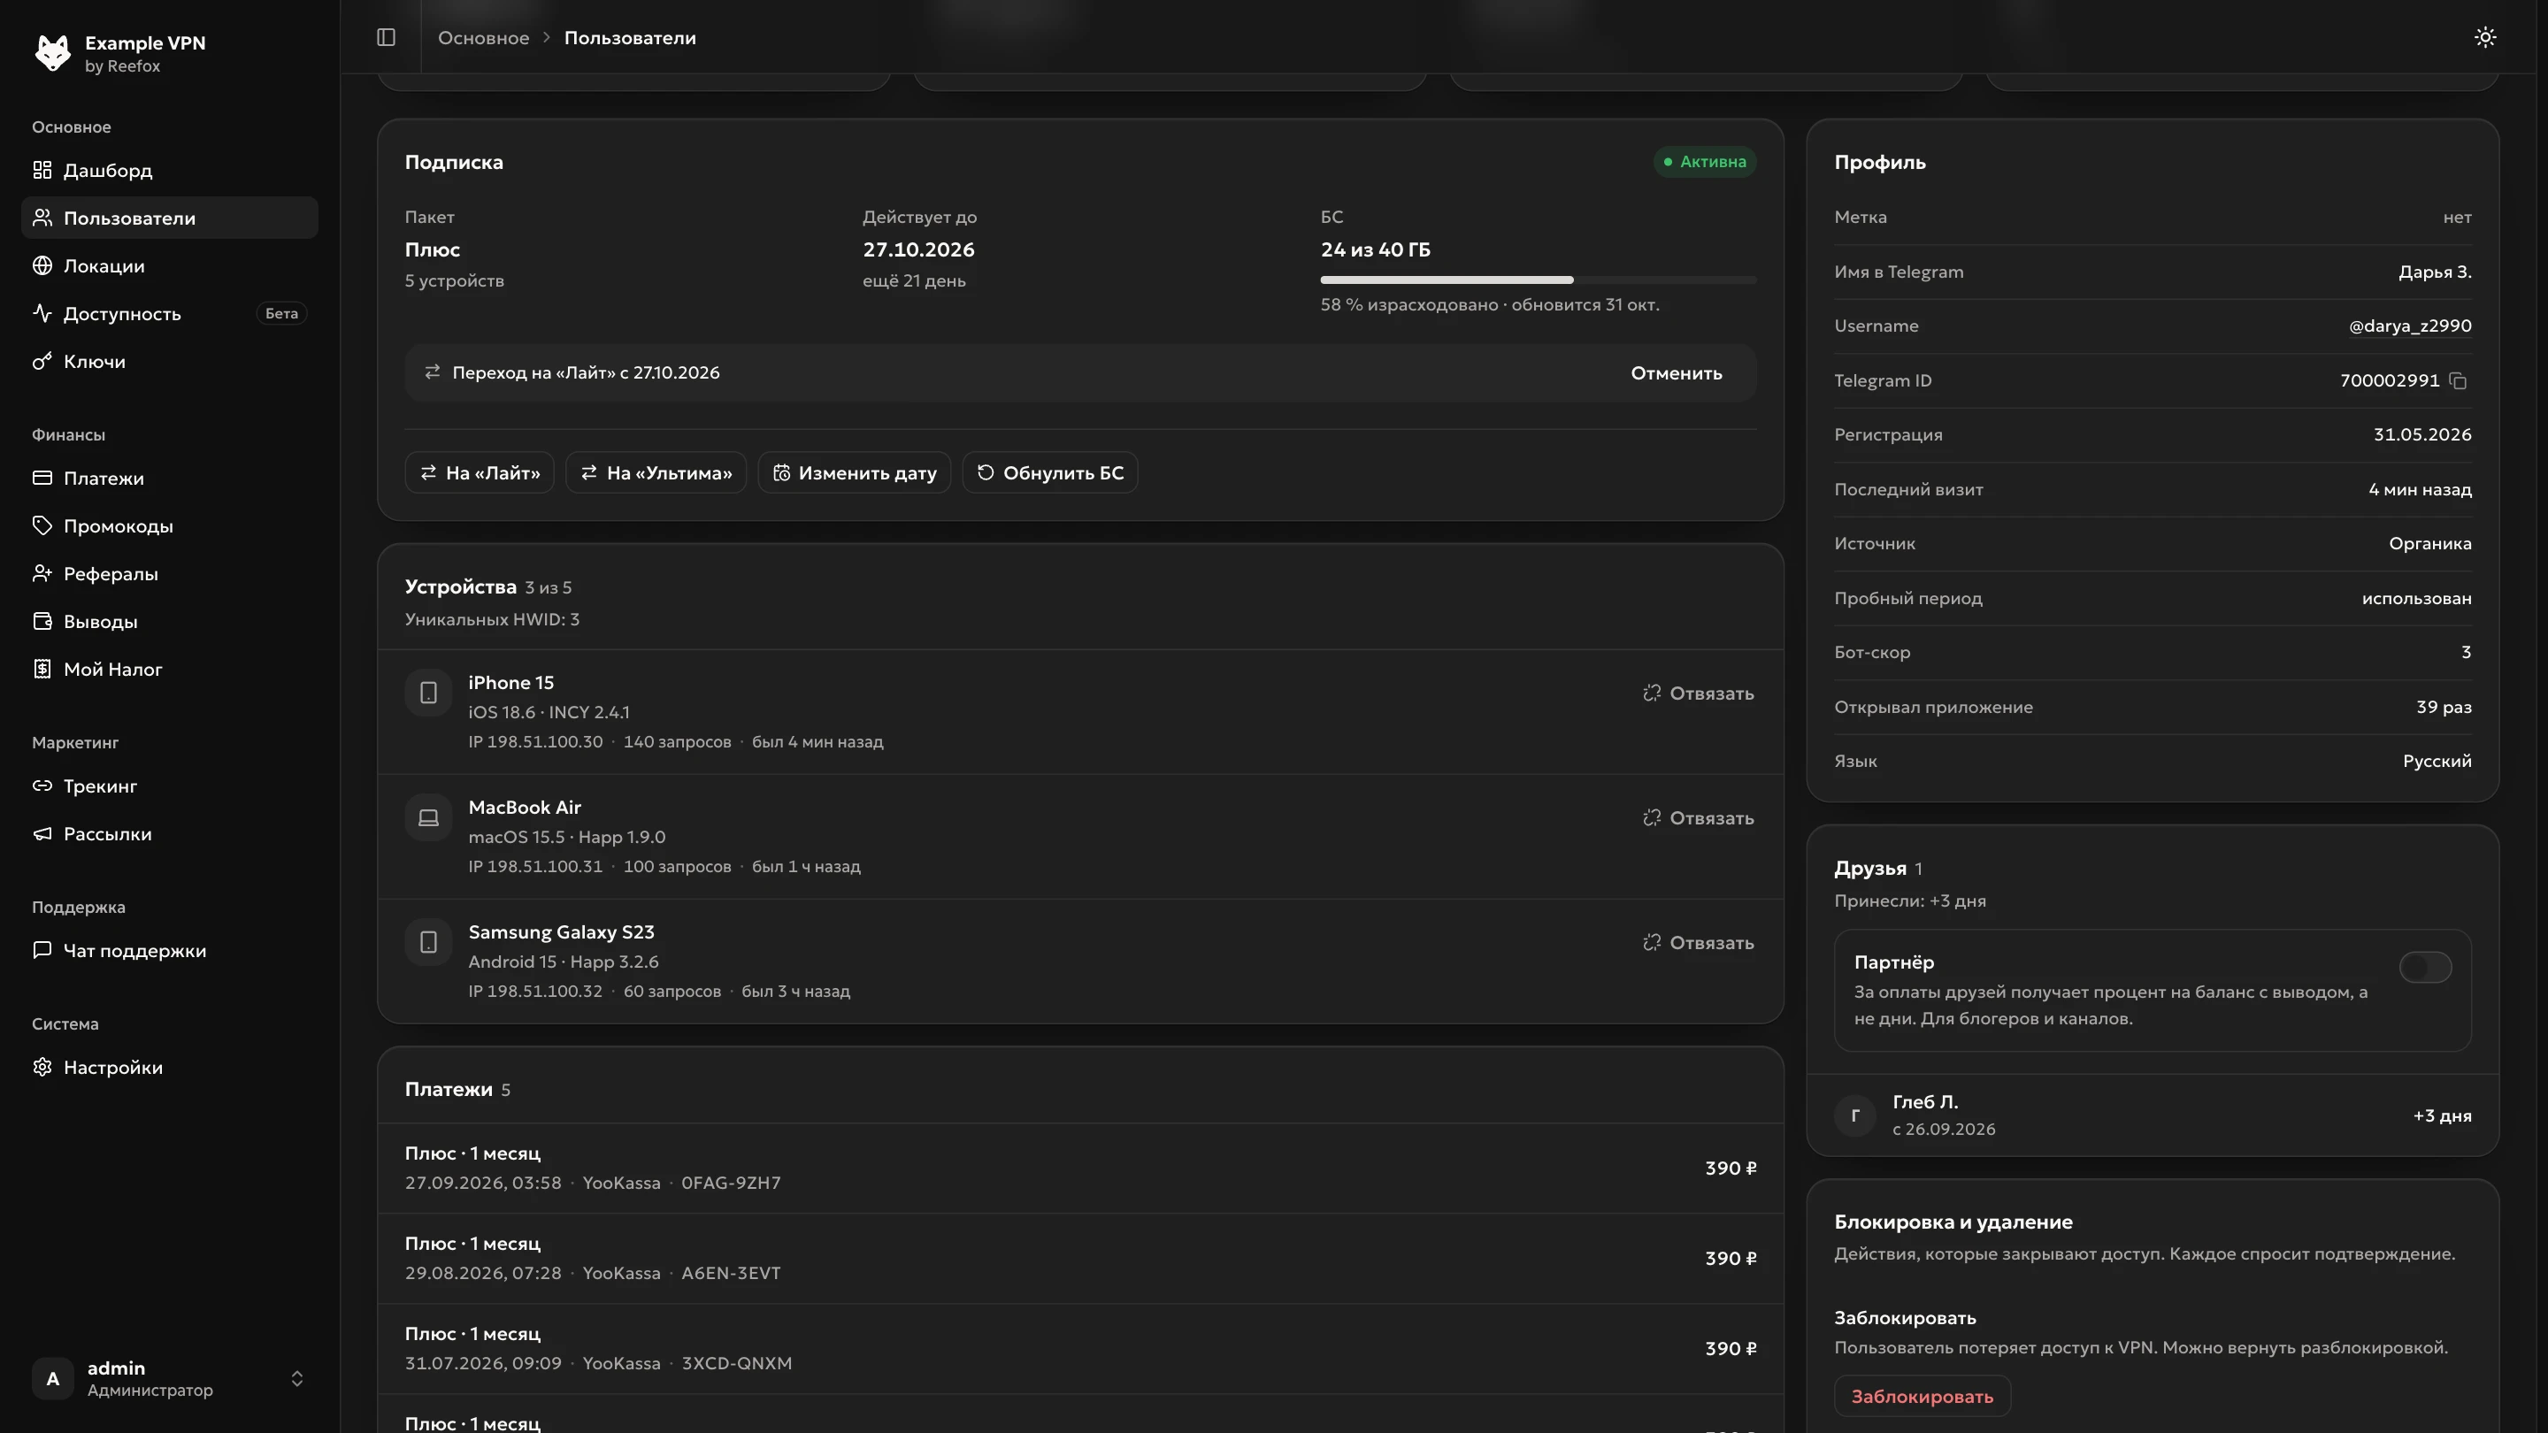Viewport: 2548px width, 1433px height.
Task: Open Выводы section
Action: click(x=169, y=622)
